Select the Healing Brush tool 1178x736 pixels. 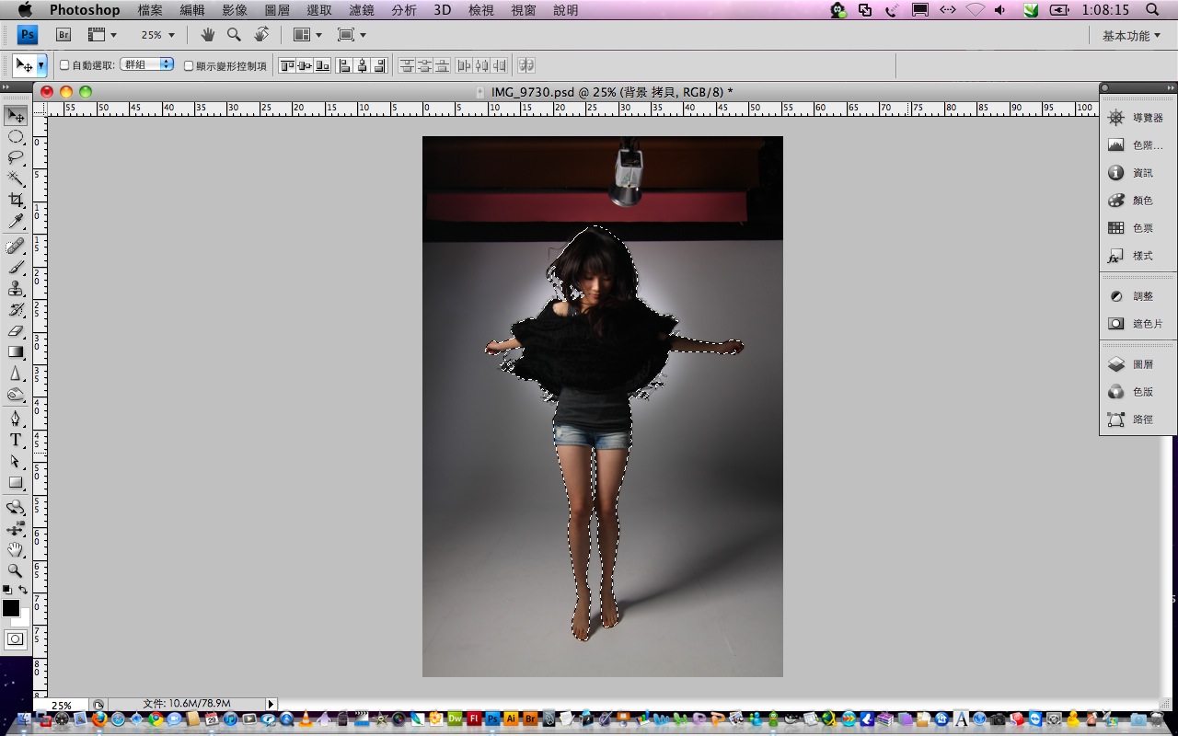(x=16, y=246)
